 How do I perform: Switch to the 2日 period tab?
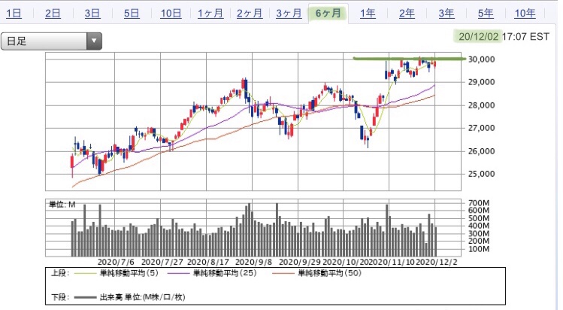[53, 14]
